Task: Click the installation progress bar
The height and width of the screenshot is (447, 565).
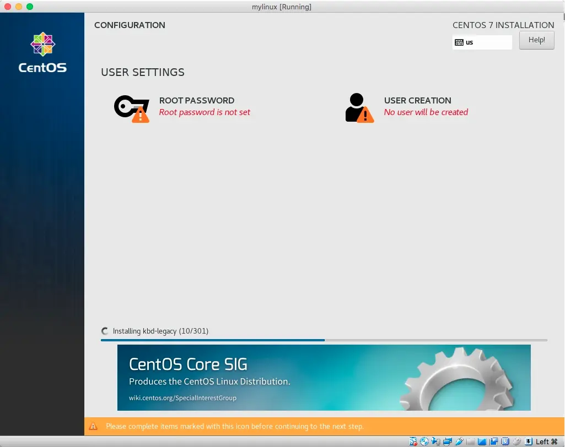Action: tap(324, 340)
